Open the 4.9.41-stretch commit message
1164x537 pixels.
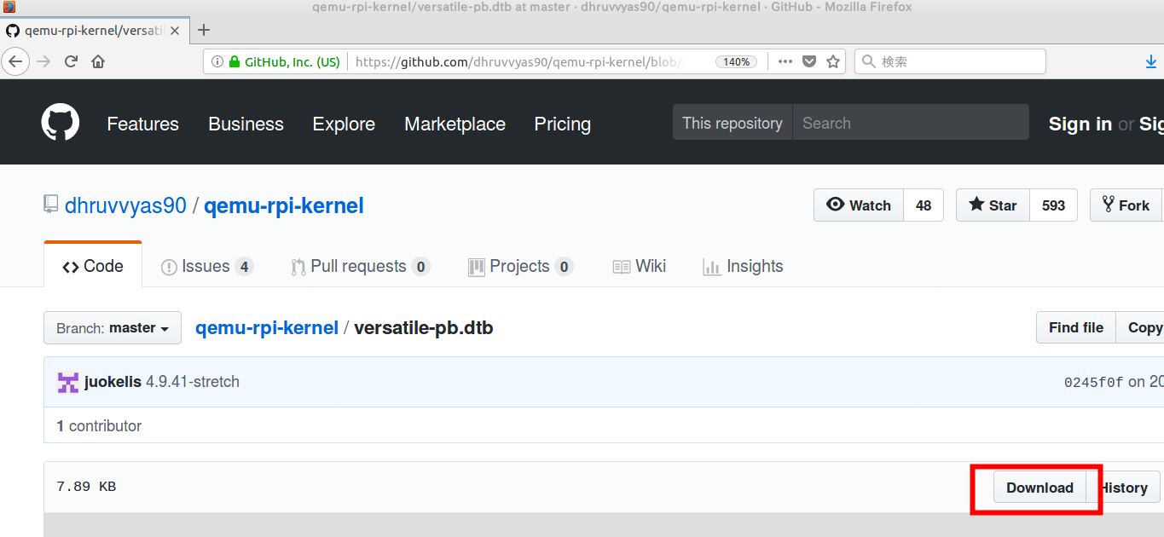193,382
